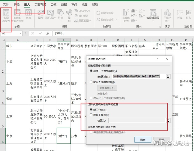Open Charts group dialog launcher
Screen dimensions: 194x151
click(x=160, y=26)
